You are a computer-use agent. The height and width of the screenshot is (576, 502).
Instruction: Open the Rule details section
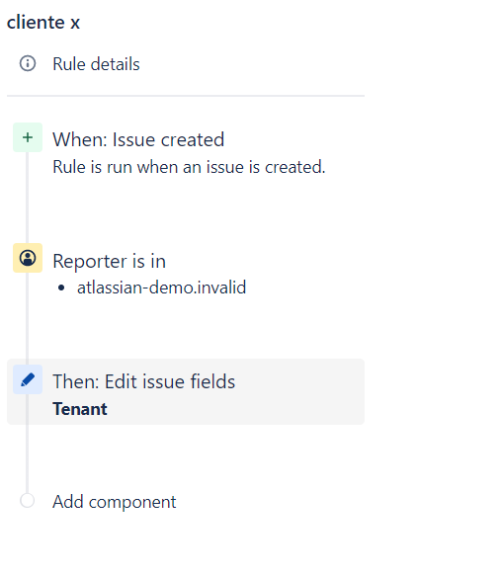click(96, 64)
